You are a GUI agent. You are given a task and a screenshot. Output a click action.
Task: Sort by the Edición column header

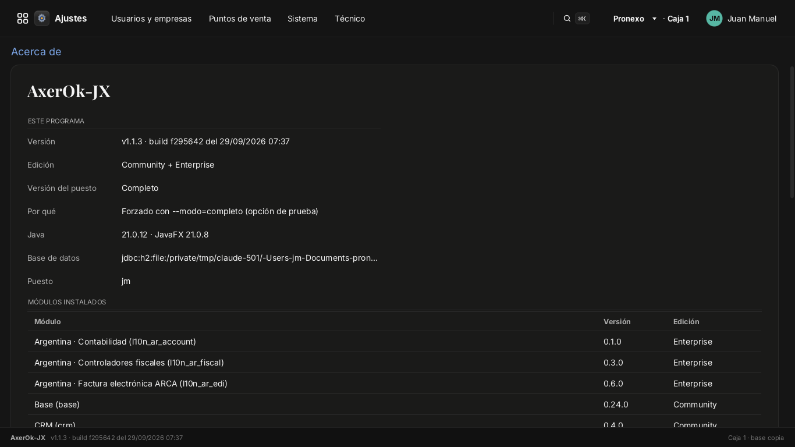(686, 321)
